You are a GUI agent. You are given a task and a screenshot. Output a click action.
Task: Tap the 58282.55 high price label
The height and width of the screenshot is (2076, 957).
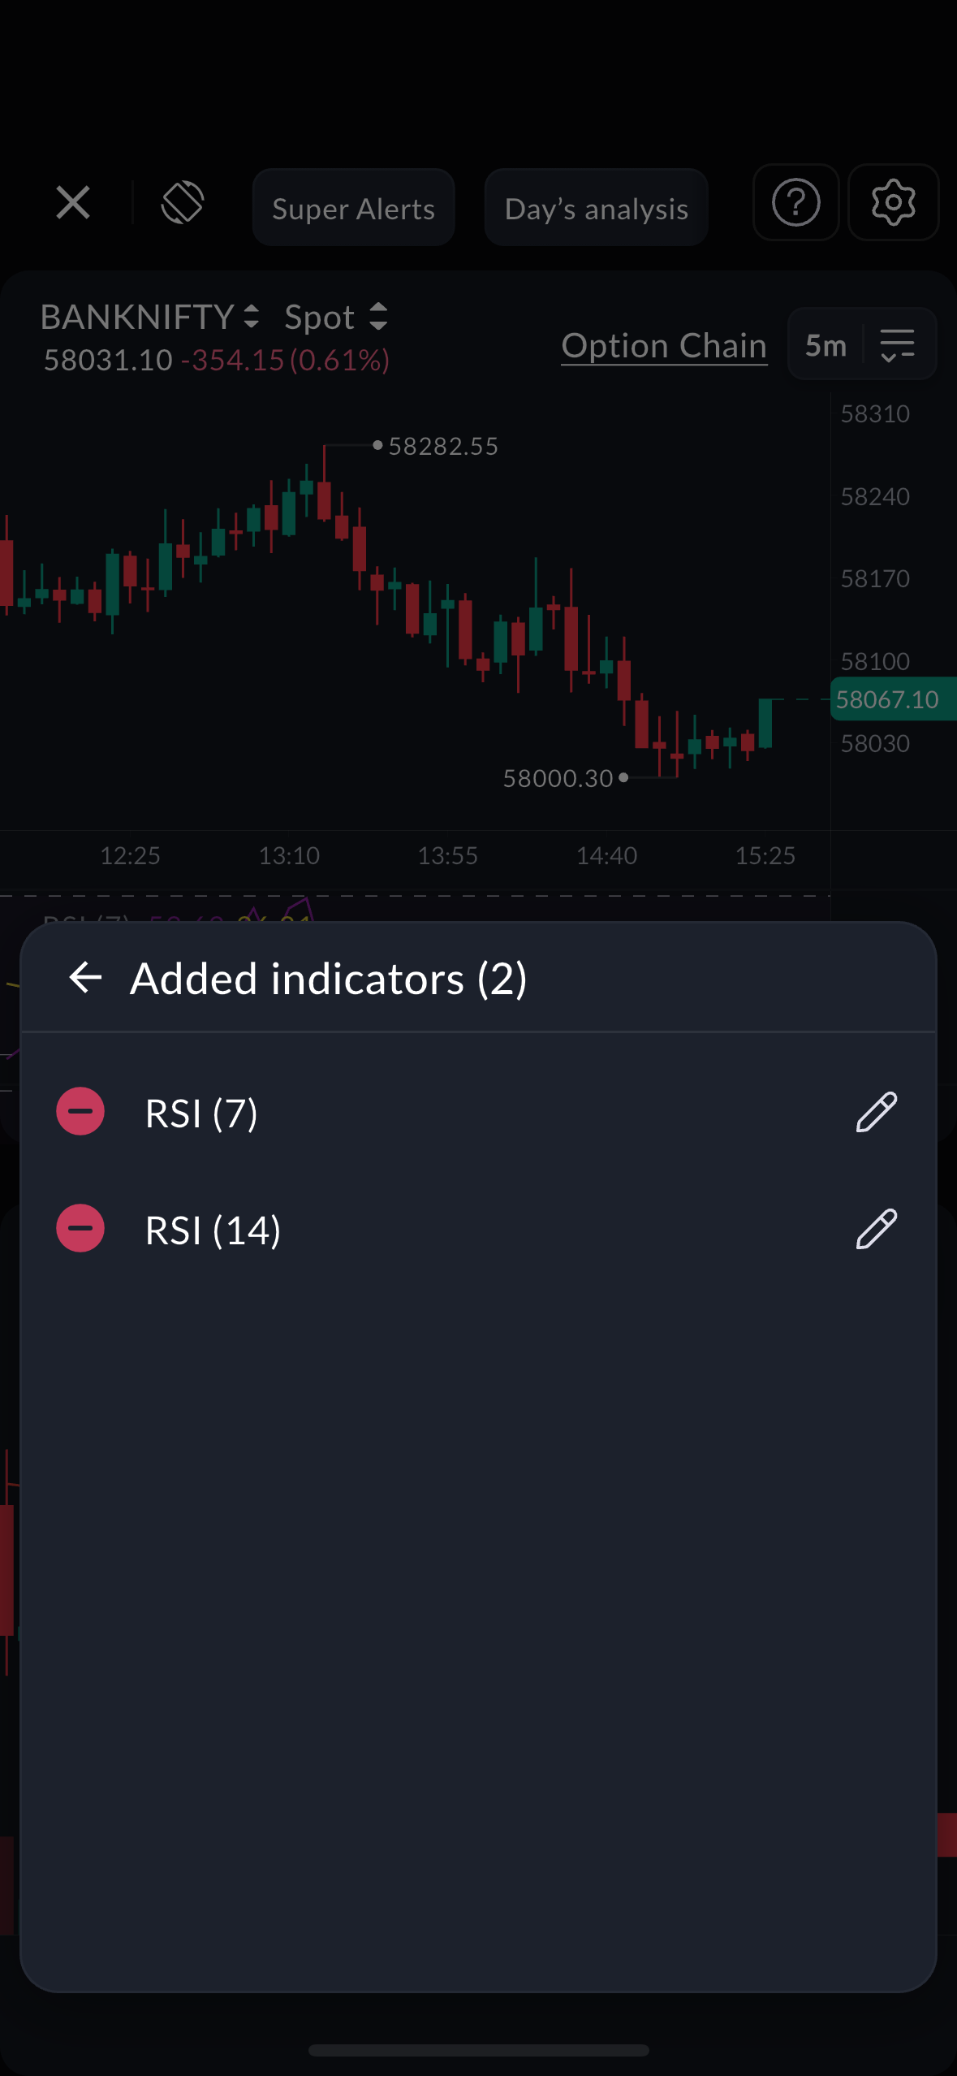coord(442,446)
